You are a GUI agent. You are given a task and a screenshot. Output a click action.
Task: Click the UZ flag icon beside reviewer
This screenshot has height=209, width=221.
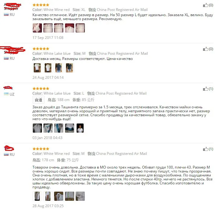(x=6, y=94)
